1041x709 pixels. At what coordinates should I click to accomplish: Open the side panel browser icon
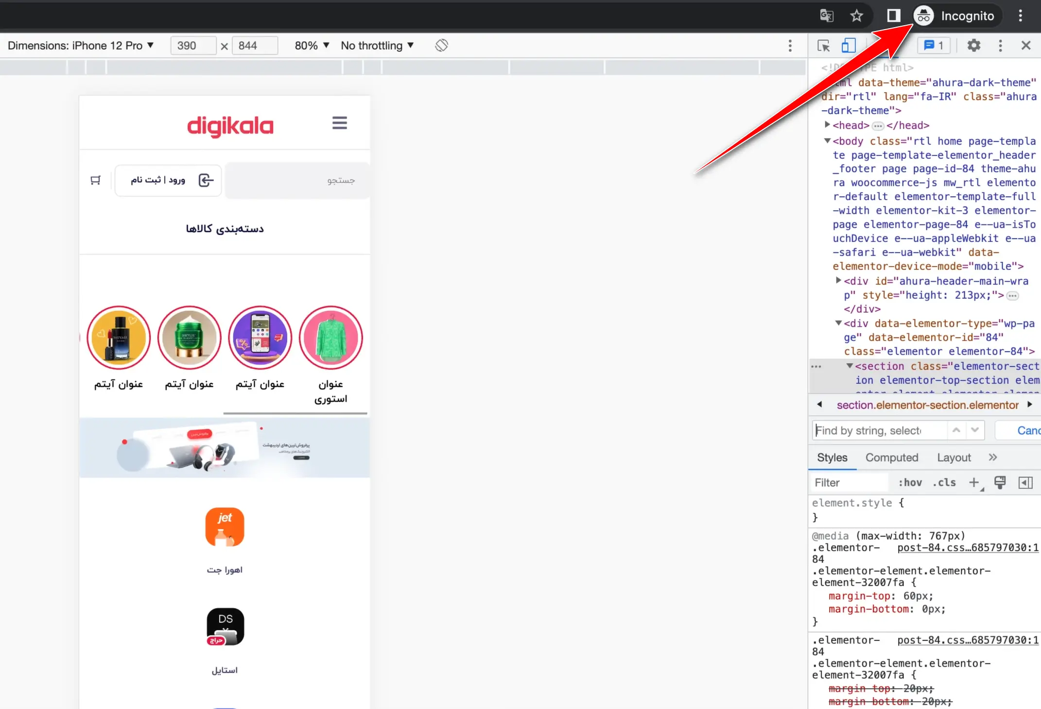click(893, 16)
